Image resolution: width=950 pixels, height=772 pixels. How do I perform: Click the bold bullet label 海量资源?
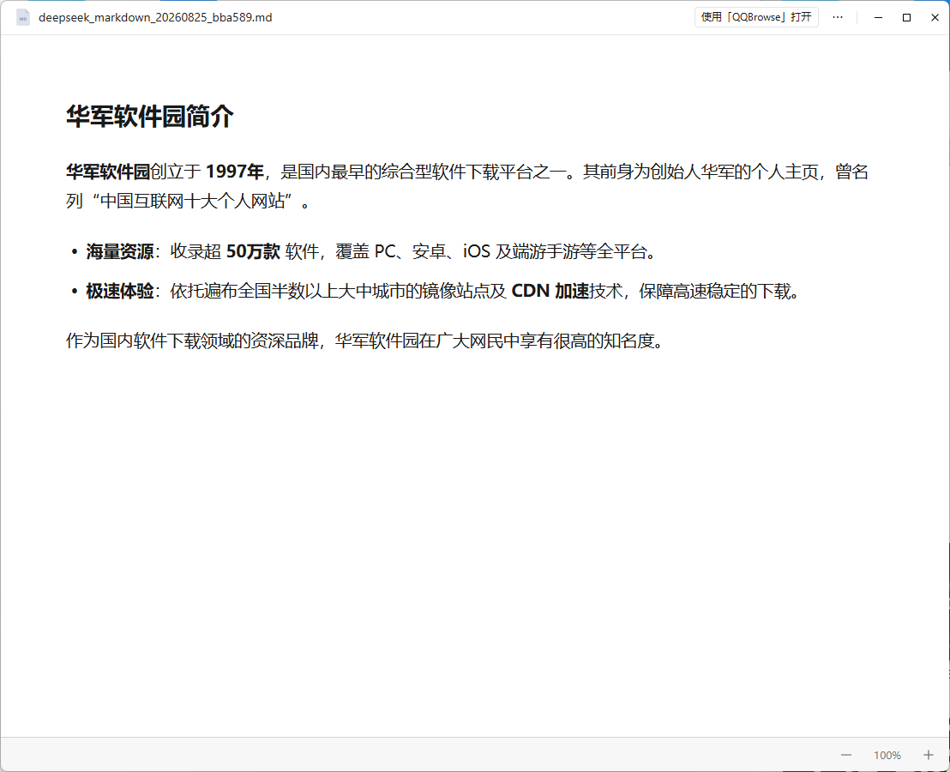point(119,251)
